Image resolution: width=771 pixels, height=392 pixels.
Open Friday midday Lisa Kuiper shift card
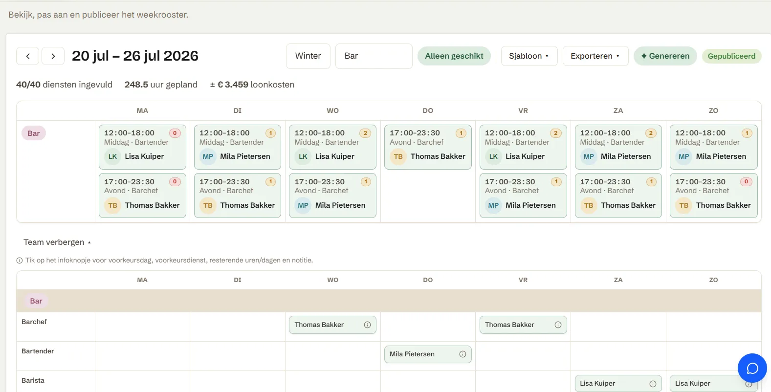[523, 147]
